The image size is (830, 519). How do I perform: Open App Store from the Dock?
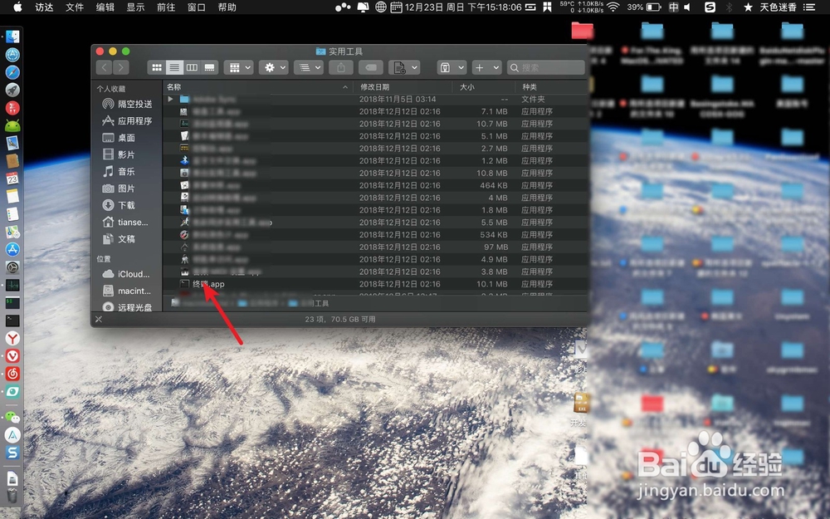12,249
